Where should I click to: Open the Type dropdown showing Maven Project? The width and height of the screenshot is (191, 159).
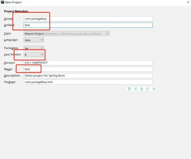66,34
